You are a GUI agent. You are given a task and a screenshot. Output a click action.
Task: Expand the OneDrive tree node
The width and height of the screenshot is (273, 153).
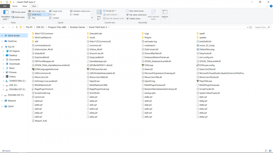coord(2,41)
